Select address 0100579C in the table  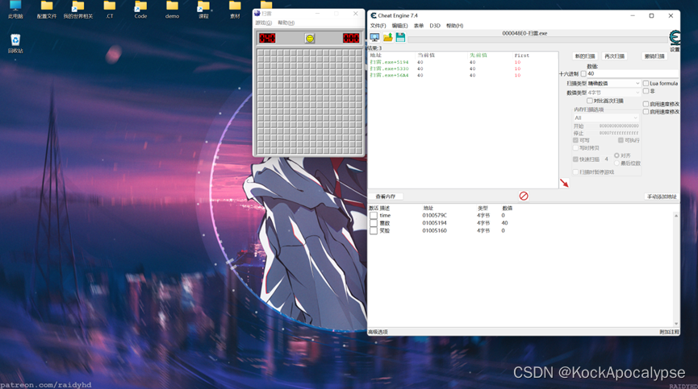(x=434, y=215)
